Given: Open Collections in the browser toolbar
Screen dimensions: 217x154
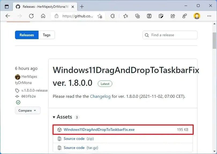Looking at the screenshot, I should click(137, 16).
